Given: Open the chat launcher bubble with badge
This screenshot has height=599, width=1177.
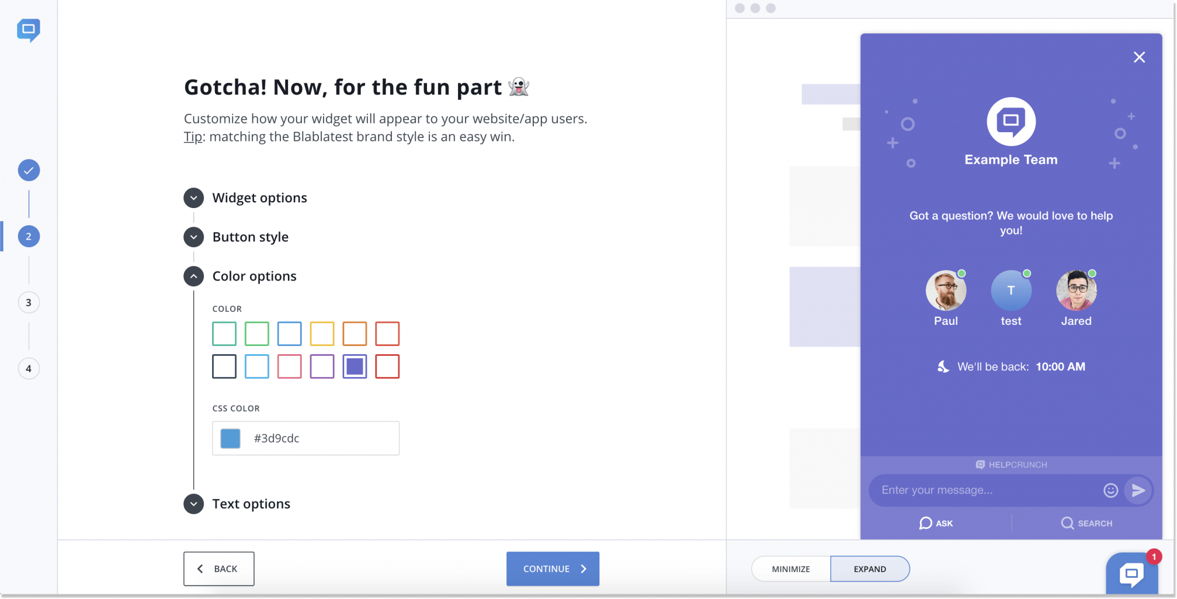Looking at the screenshot, I should 1132,574.
